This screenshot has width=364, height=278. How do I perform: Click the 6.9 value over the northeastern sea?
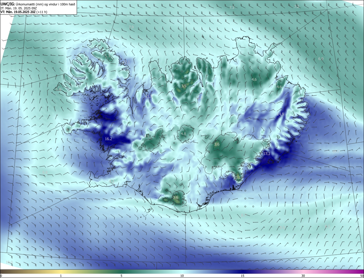[321, 59]
